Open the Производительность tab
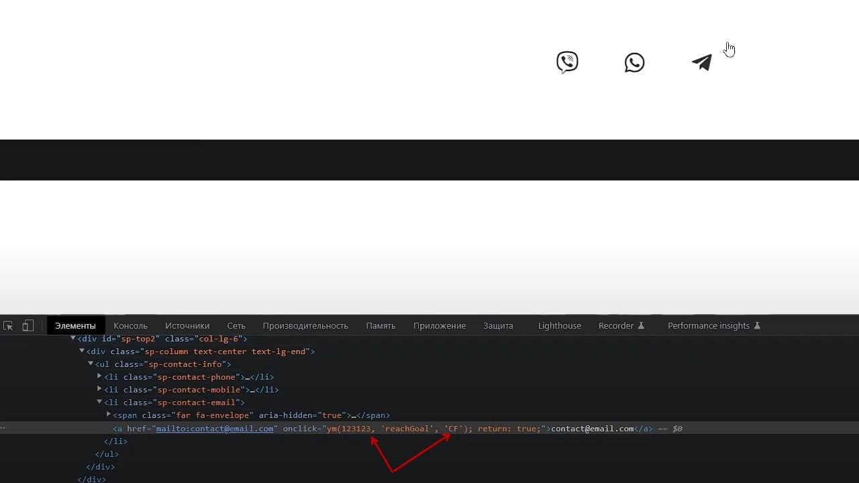 point(305,326)
